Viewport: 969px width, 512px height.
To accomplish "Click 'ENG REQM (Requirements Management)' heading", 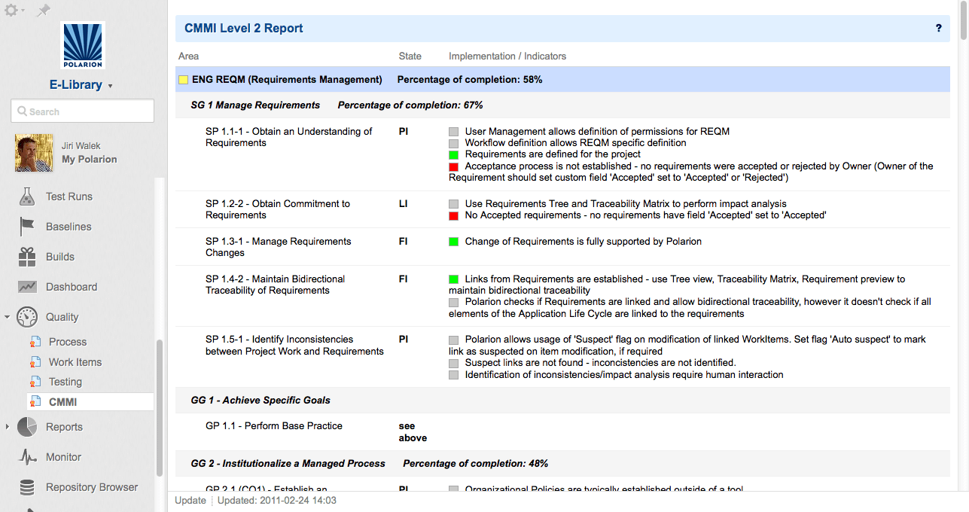I will pyautogui.click(x=287, y=80).
